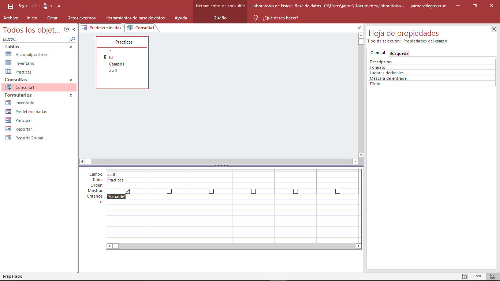Open the Ayuda ribbon tab
Screen dimensions: 500x281
click(x=181, y=18)
